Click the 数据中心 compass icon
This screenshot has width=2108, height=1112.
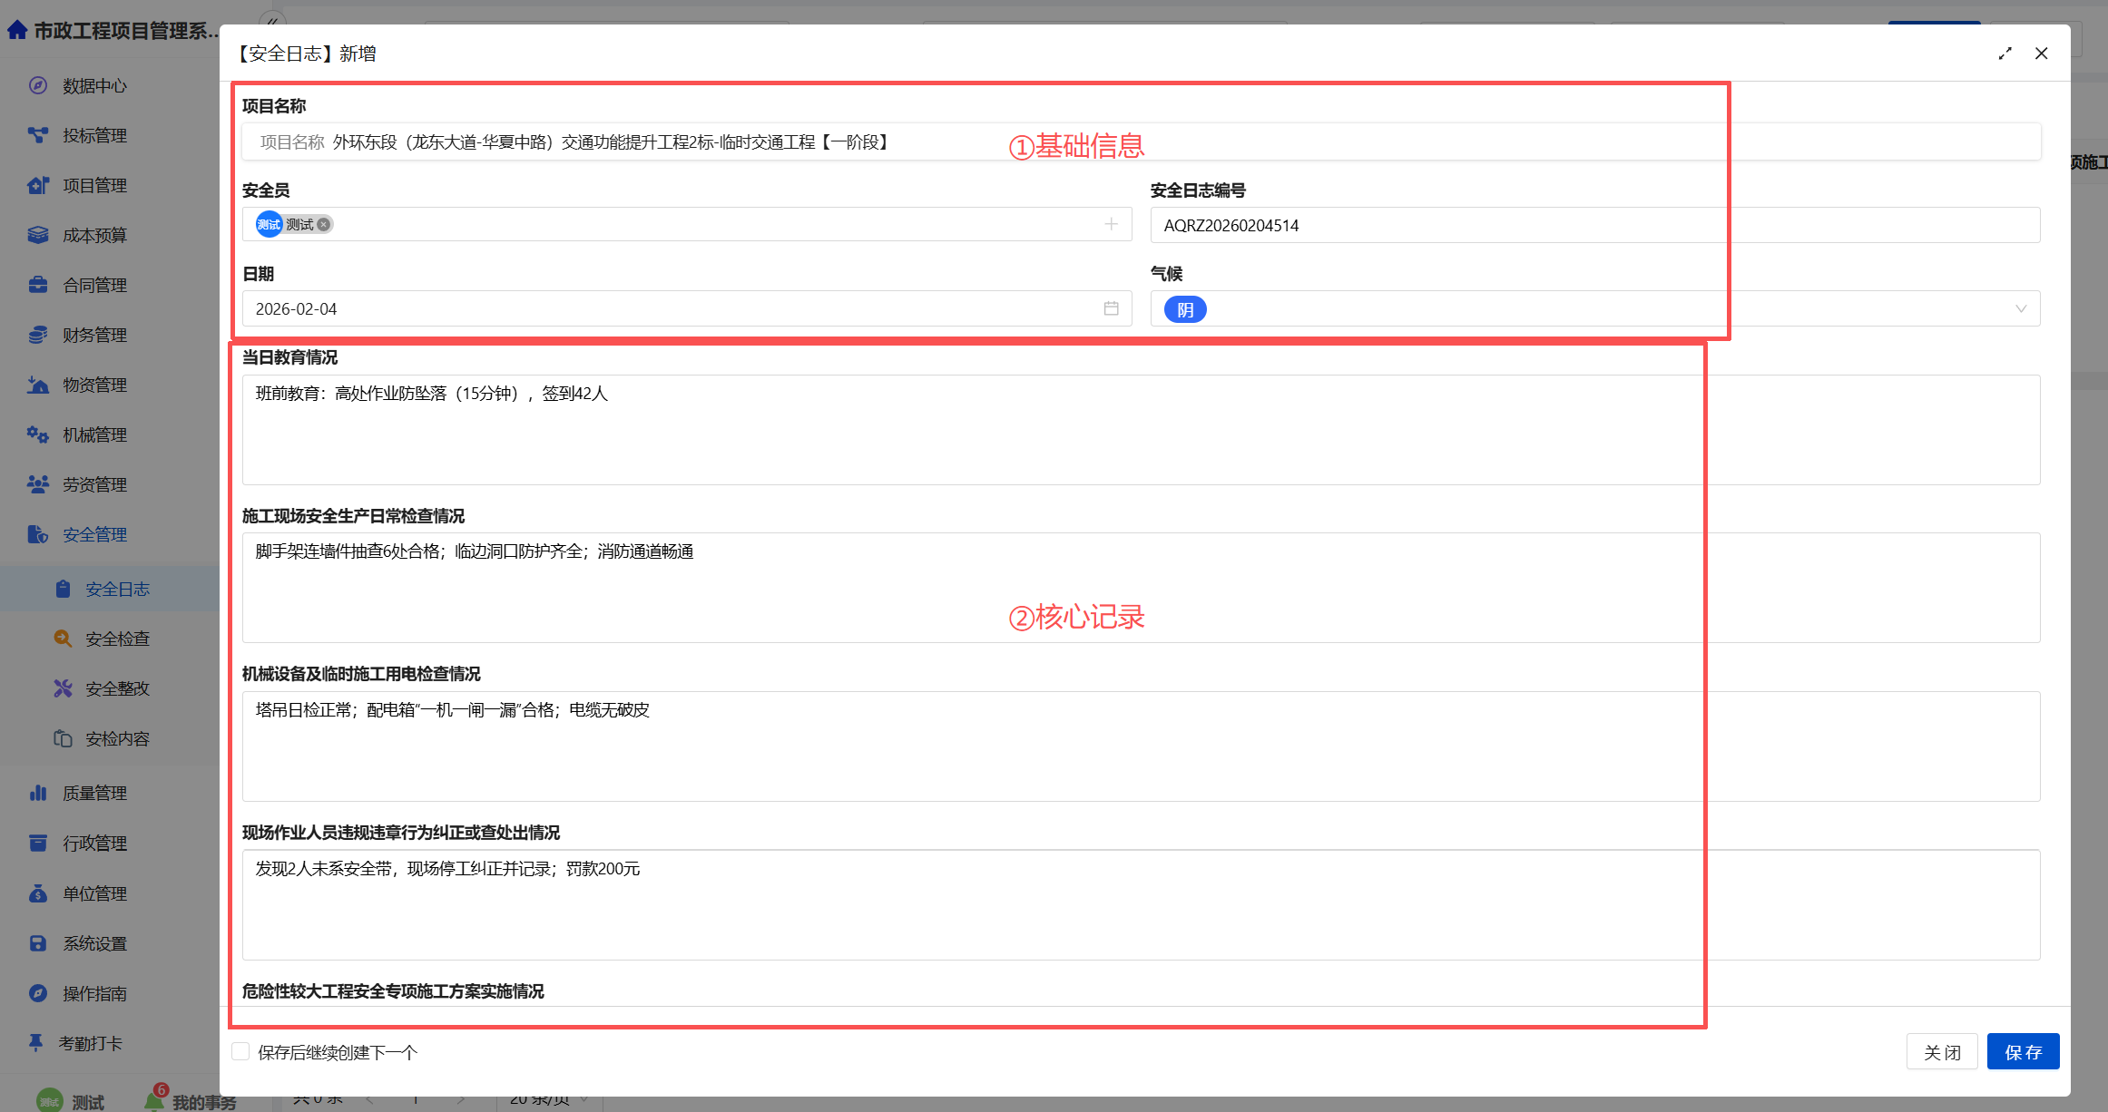[x=37, y=85]
